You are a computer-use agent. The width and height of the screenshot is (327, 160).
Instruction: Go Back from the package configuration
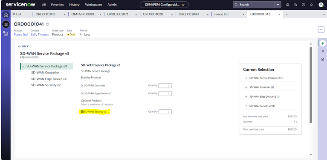pos(23,46)
